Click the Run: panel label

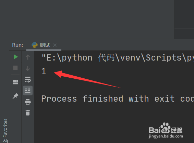click(x=17, y=45)
